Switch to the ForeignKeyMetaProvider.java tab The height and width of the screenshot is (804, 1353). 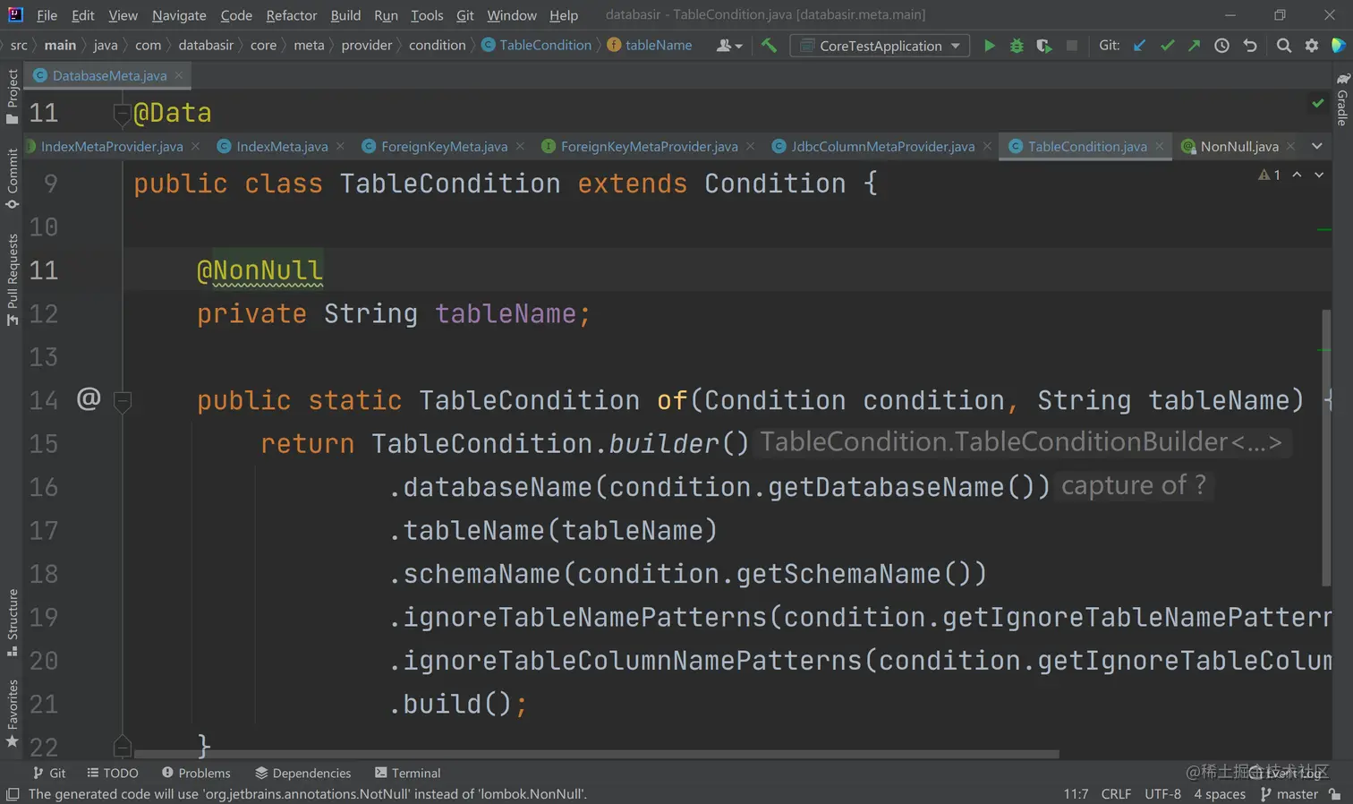point(649,146)
